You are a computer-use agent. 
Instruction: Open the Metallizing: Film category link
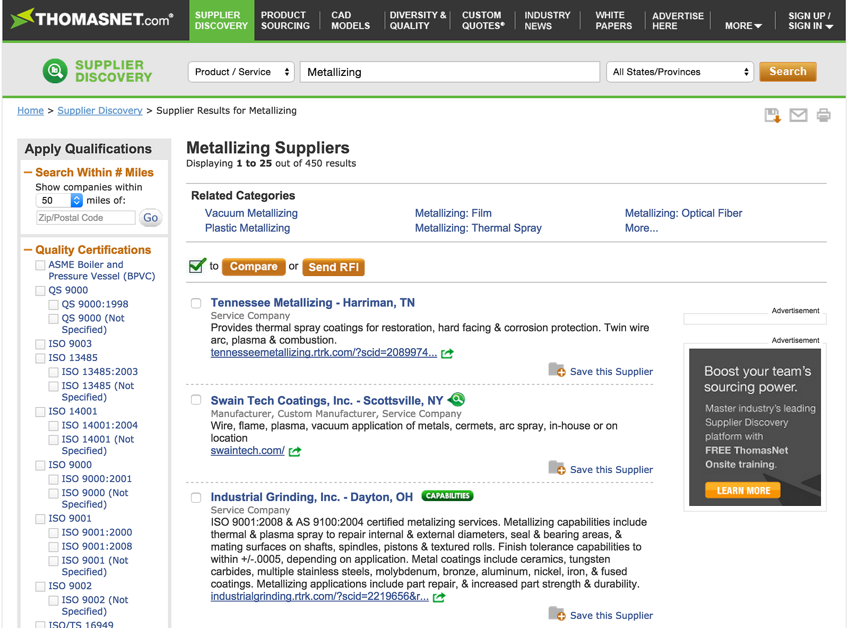[453, 213]
